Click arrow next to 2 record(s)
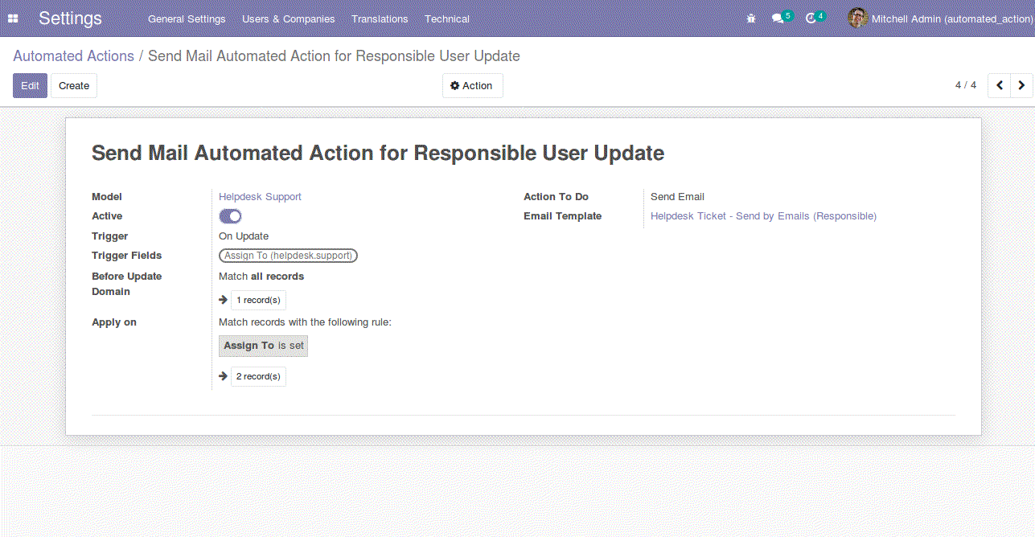The height and width of the screenshot is (537, 1035). (x=224, y=376)
